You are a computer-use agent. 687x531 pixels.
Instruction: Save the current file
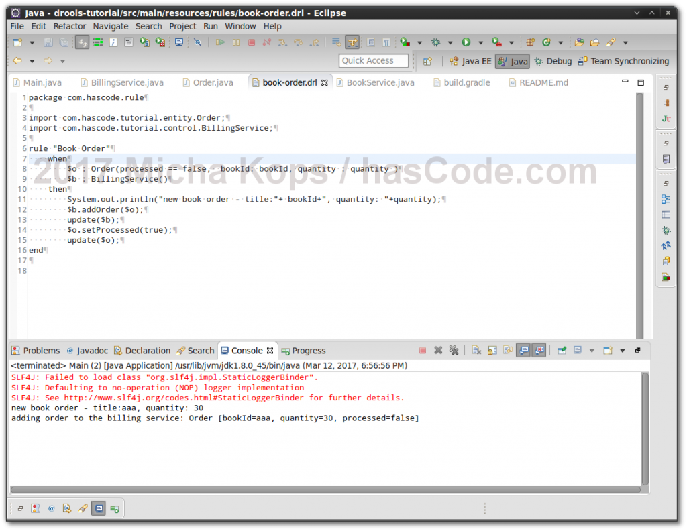coord(48,42)
